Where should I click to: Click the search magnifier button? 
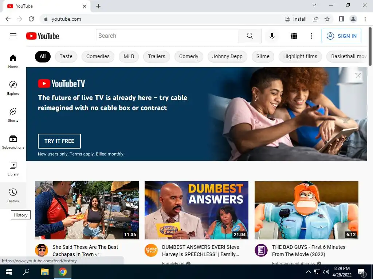(250, 36)
